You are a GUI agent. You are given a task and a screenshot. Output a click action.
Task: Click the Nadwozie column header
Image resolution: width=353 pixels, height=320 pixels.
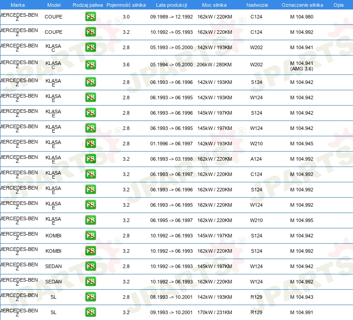point(256,5)
